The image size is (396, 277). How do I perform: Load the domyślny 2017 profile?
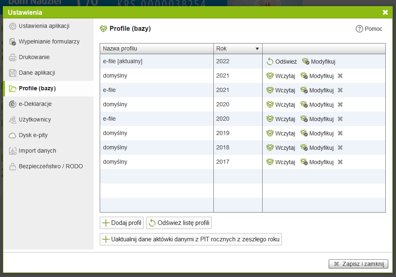pyautogui.click(x=281, y=162)
